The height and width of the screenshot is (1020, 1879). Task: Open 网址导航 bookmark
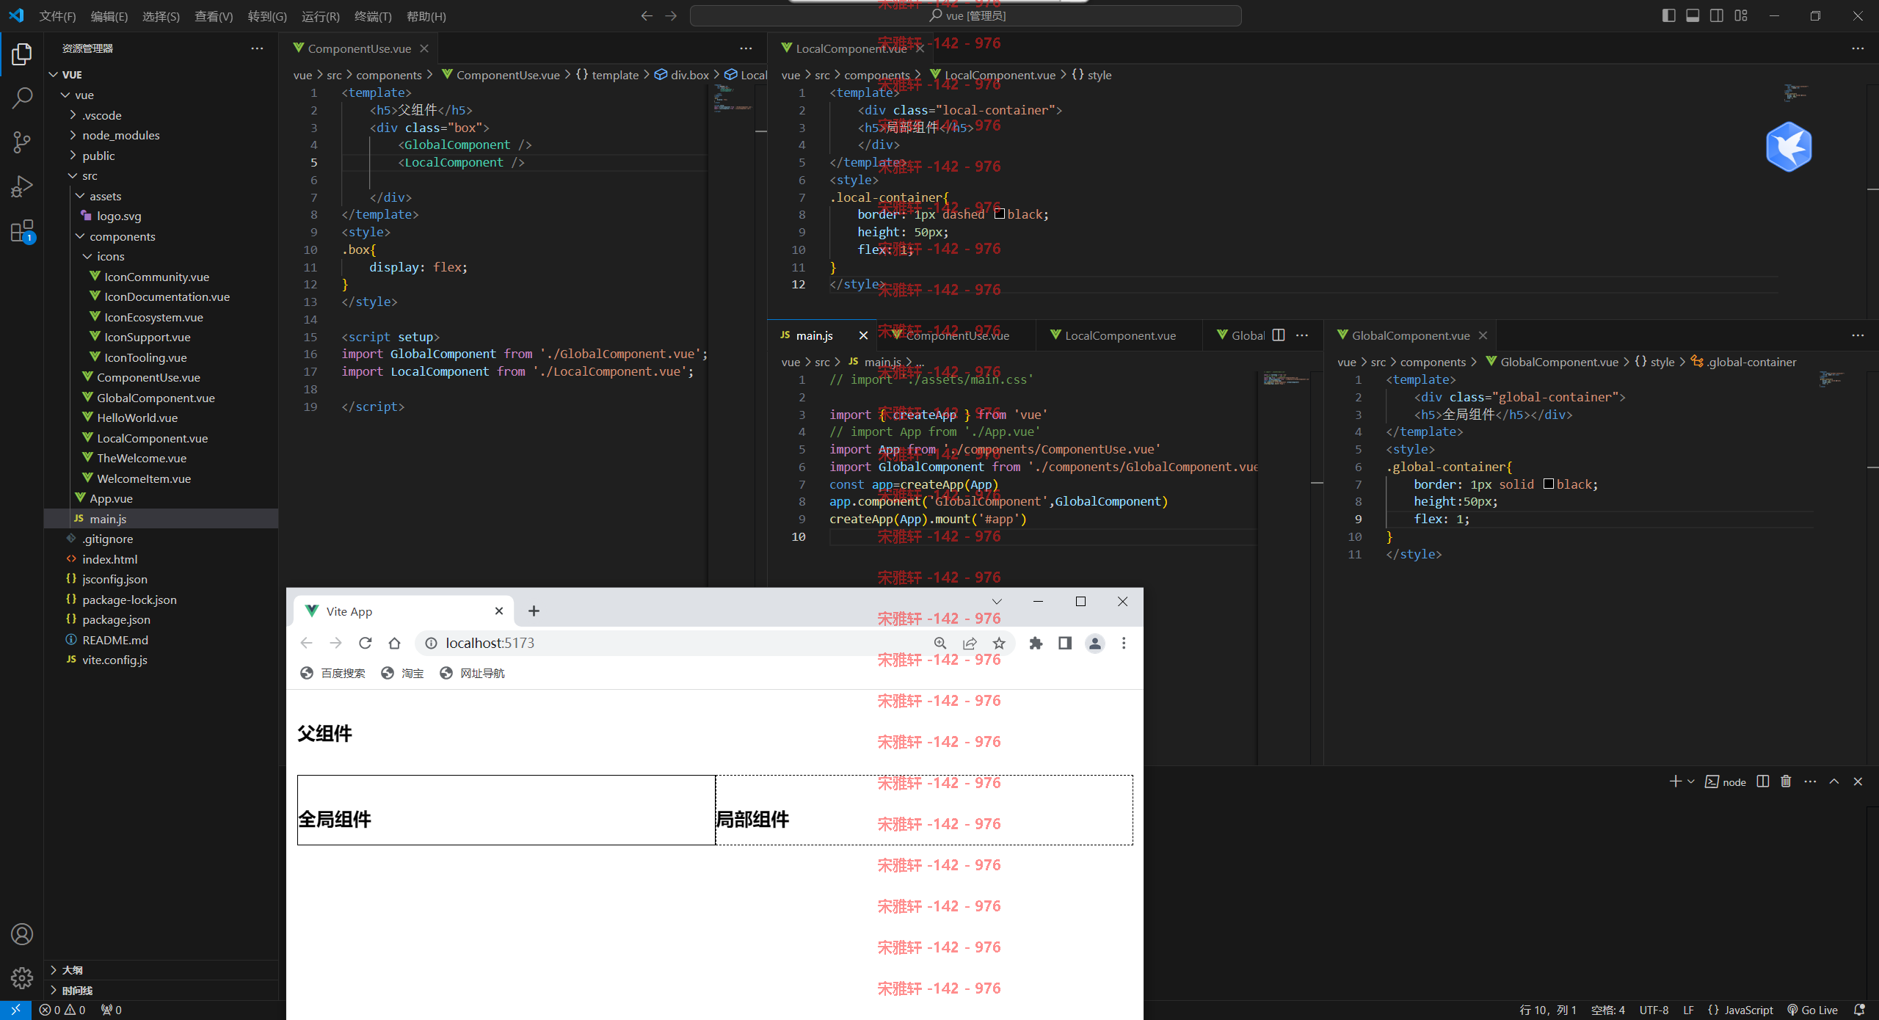point(472,673)
